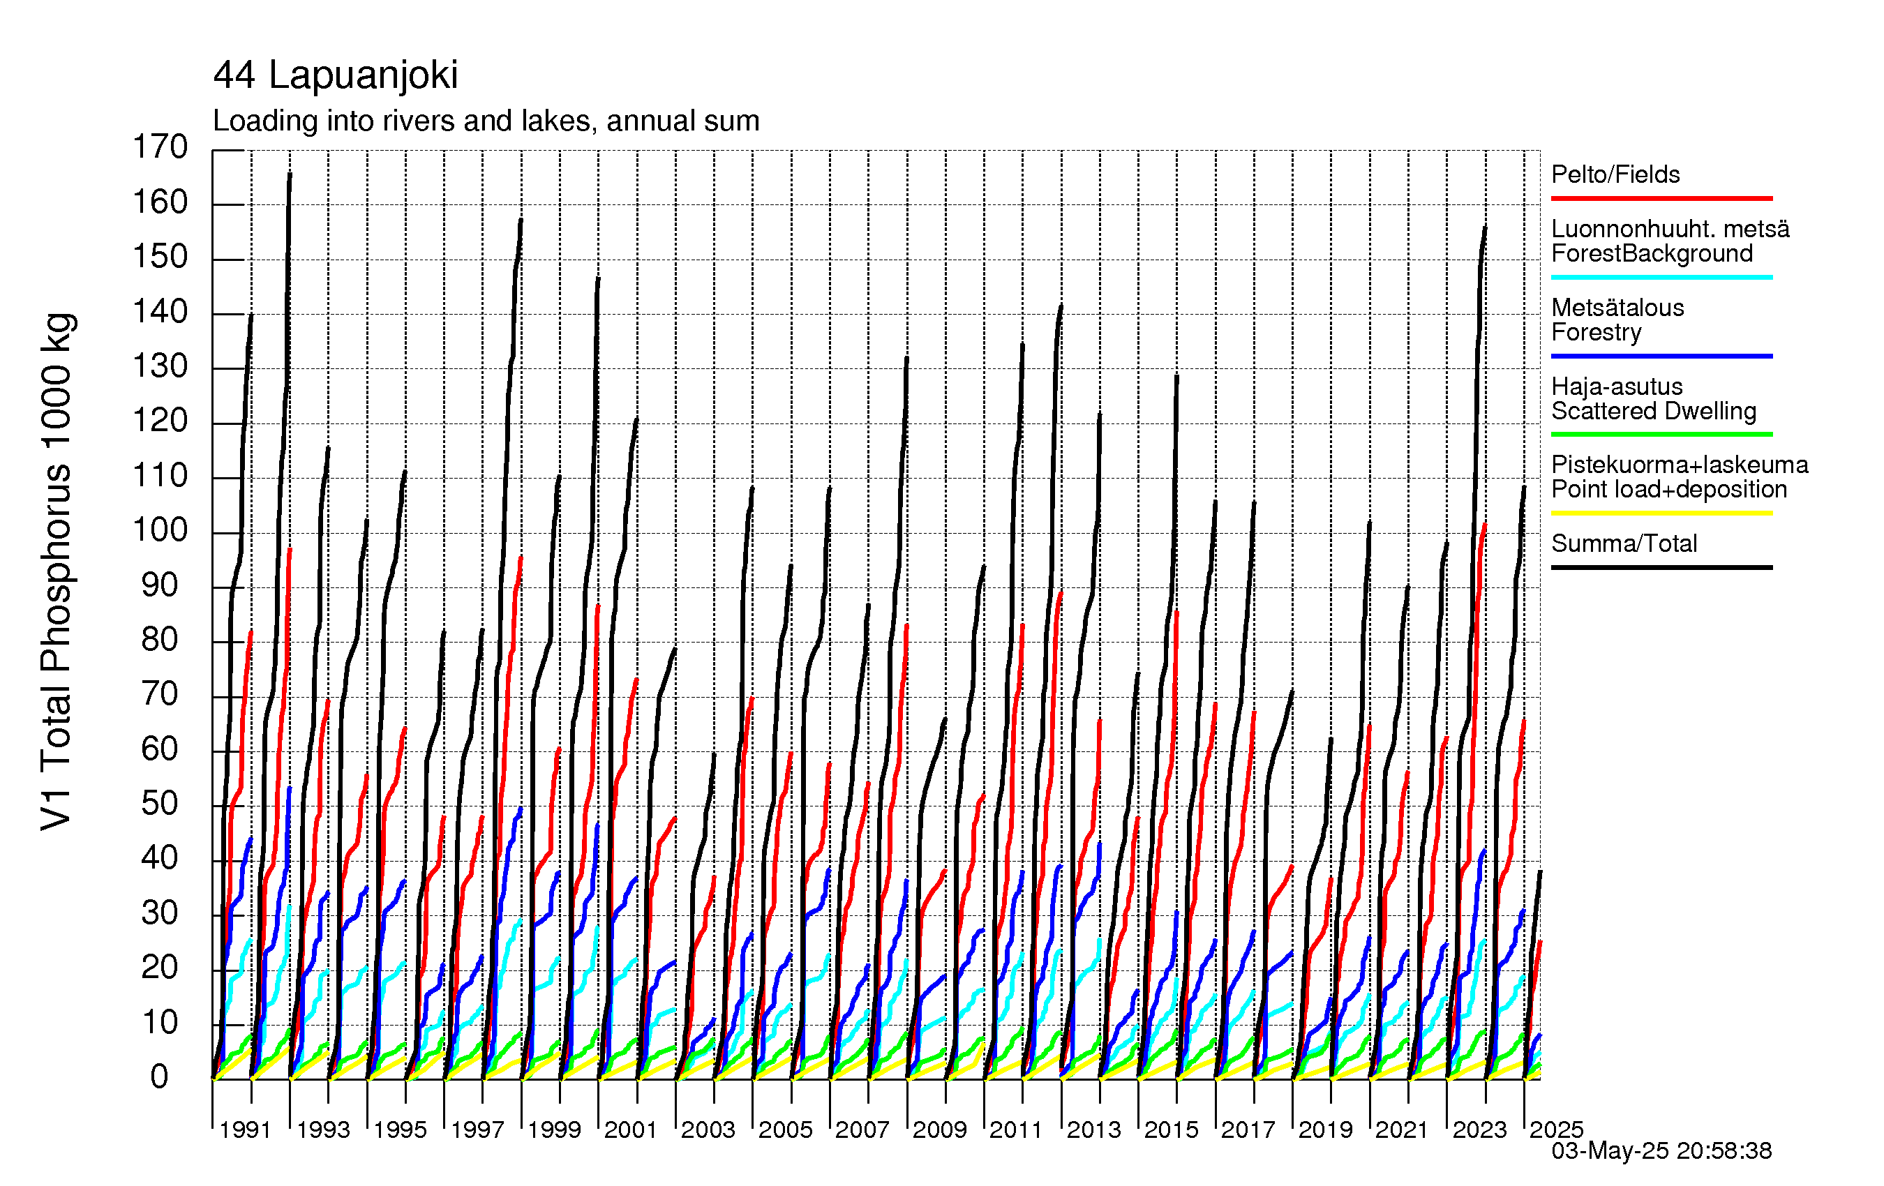The width and height of the screenshot is (1884, 1186).
Task: Click x-axis year label 1995
Action: (x=400, y=1129)
